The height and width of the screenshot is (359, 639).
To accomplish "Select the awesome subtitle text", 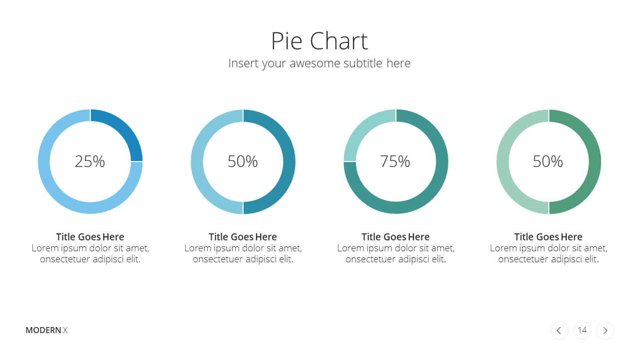I will 319,63.
